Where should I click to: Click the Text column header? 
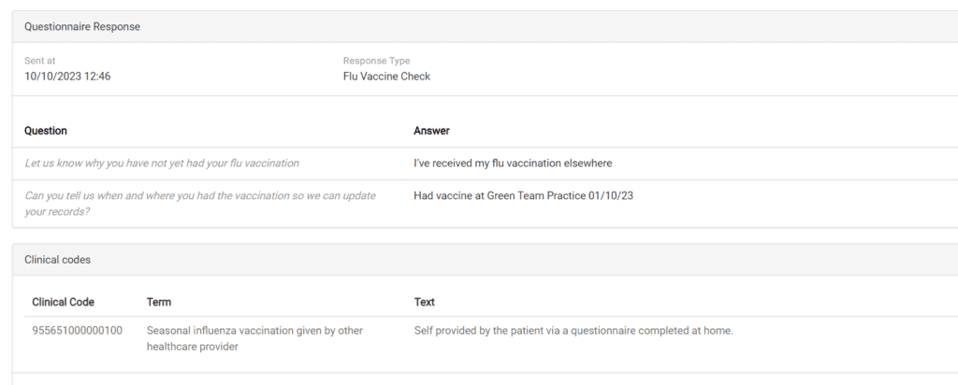(425, 302)
